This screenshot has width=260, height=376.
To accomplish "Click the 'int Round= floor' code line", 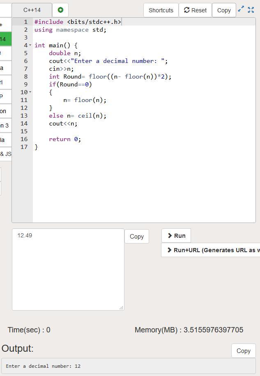I will [x=110, y=77].
